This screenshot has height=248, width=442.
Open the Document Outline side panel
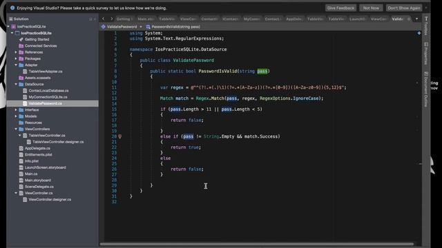[x=426, y=89]
